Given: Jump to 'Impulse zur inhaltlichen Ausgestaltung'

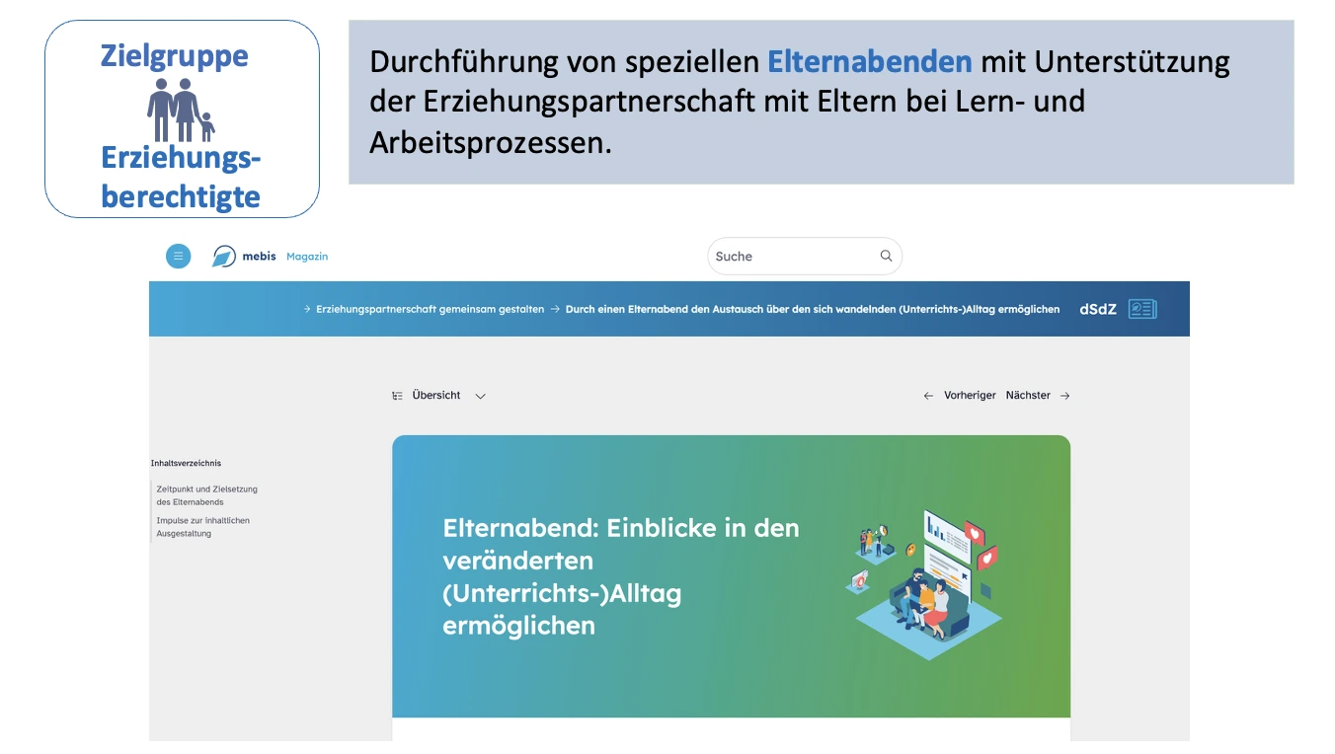Looking at the screenshot, I should tap(202, 527).
